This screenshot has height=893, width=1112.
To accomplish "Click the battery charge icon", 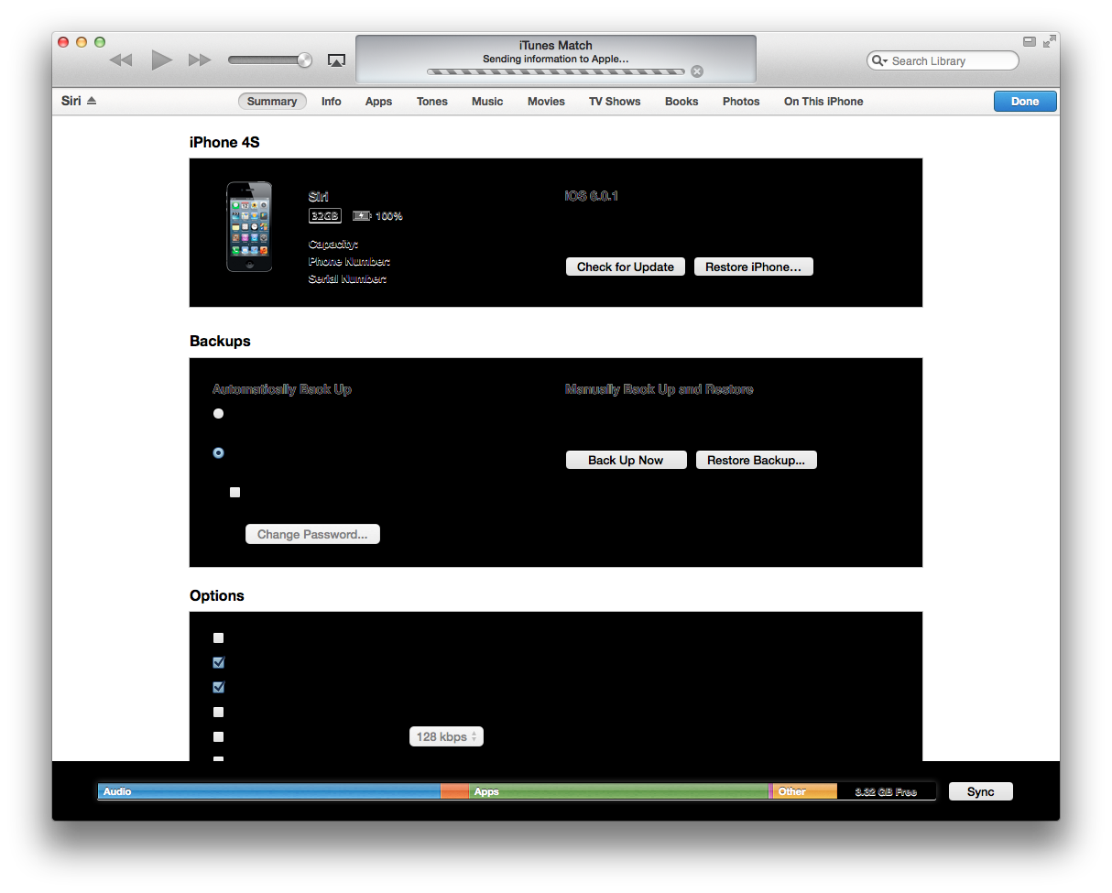I will 362,216.
